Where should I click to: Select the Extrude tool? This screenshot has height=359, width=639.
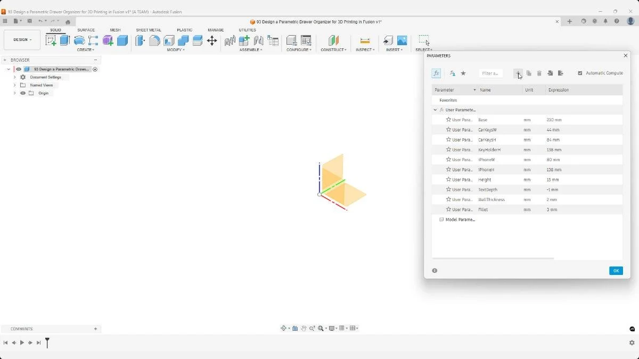[x=64, y=40]
